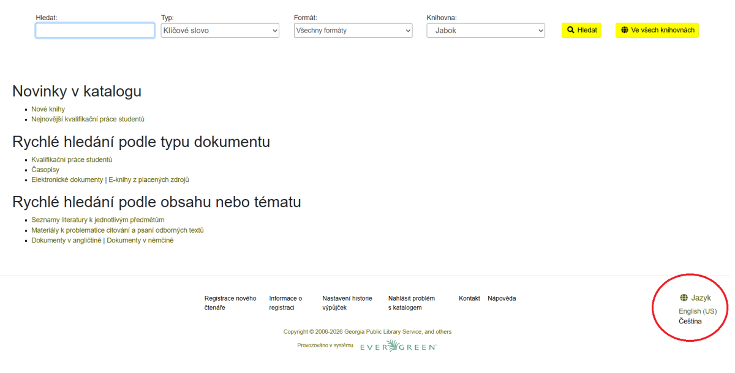Open the Nápověda footer link
Viewport: 735px width, 373px height.
tap(502, 298)
